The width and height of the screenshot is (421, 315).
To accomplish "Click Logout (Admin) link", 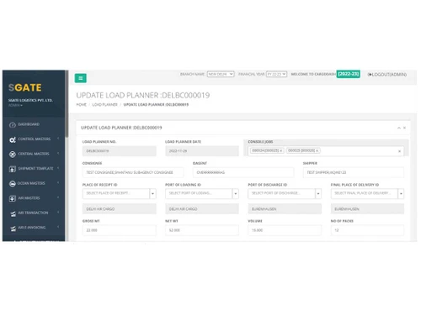I will (x=387, y=75).
